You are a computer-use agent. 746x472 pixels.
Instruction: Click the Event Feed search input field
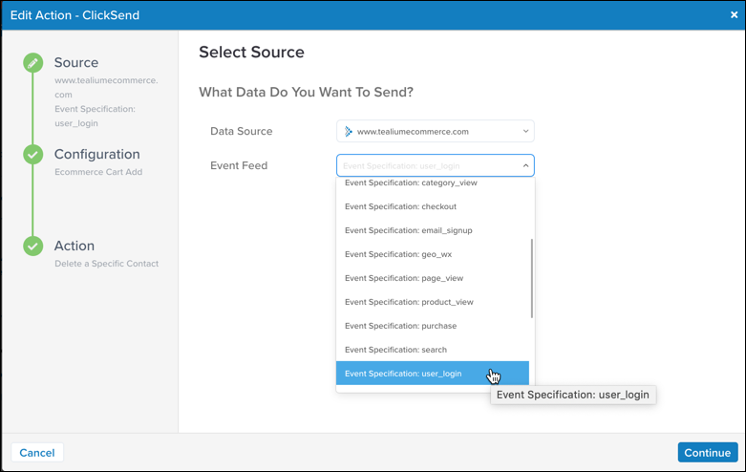[x=425, y=166]
